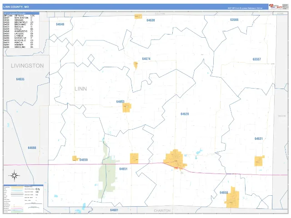This screenshot has width=291, height=218.
Task: Select ZIP code label 64646
Action: tap(60, 24)
